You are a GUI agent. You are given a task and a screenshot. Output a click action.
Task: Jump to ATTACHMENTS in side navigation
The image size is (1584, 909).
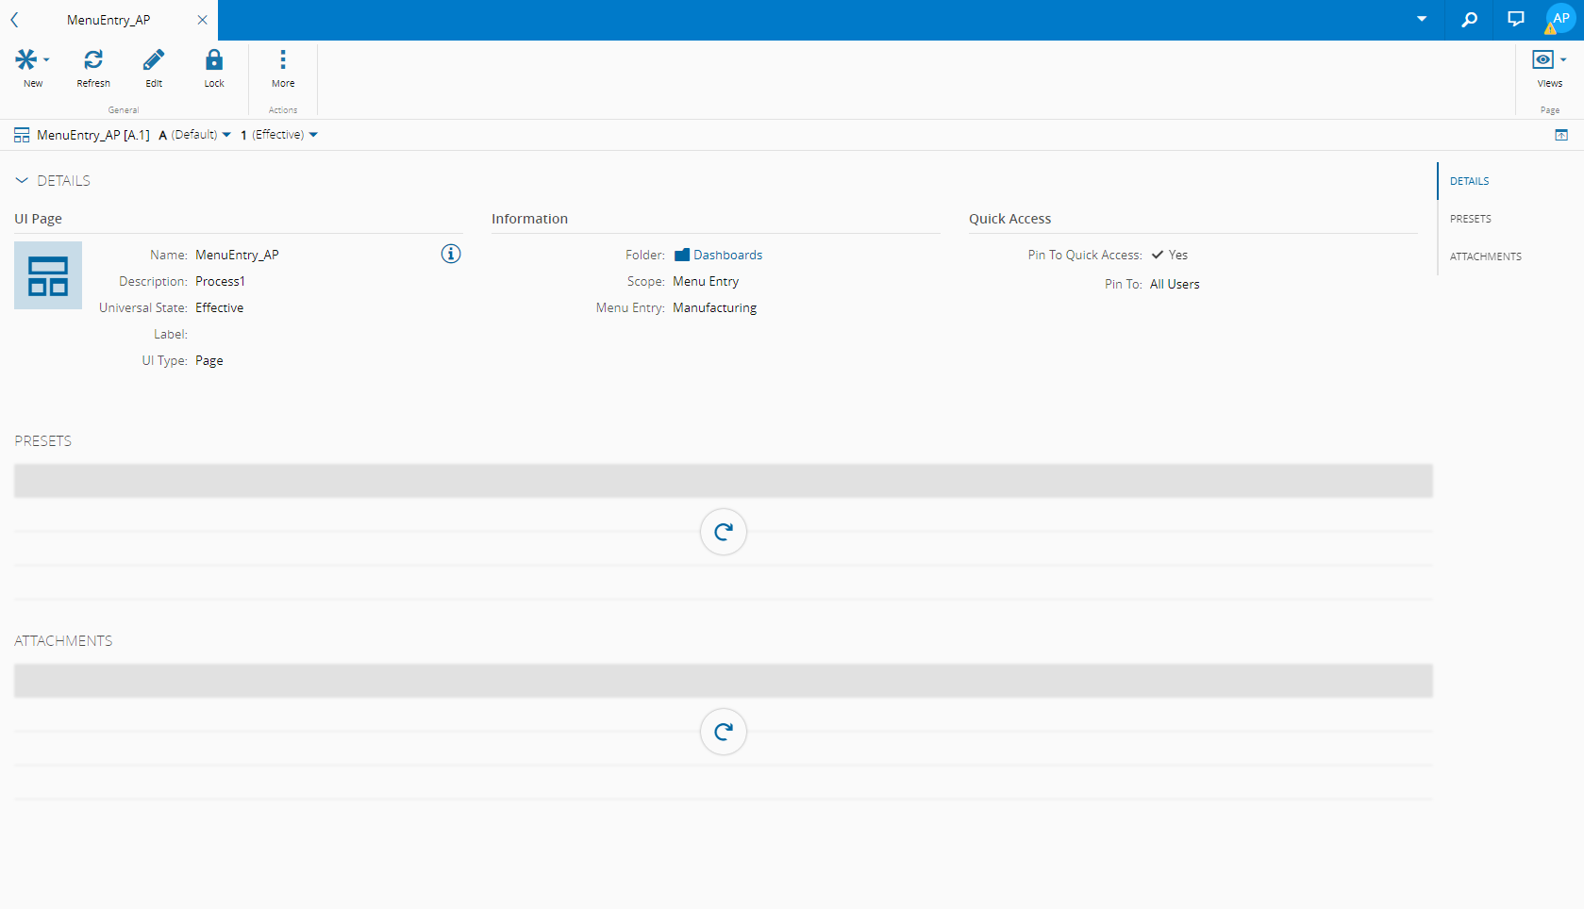click(x=1485, y=256)
